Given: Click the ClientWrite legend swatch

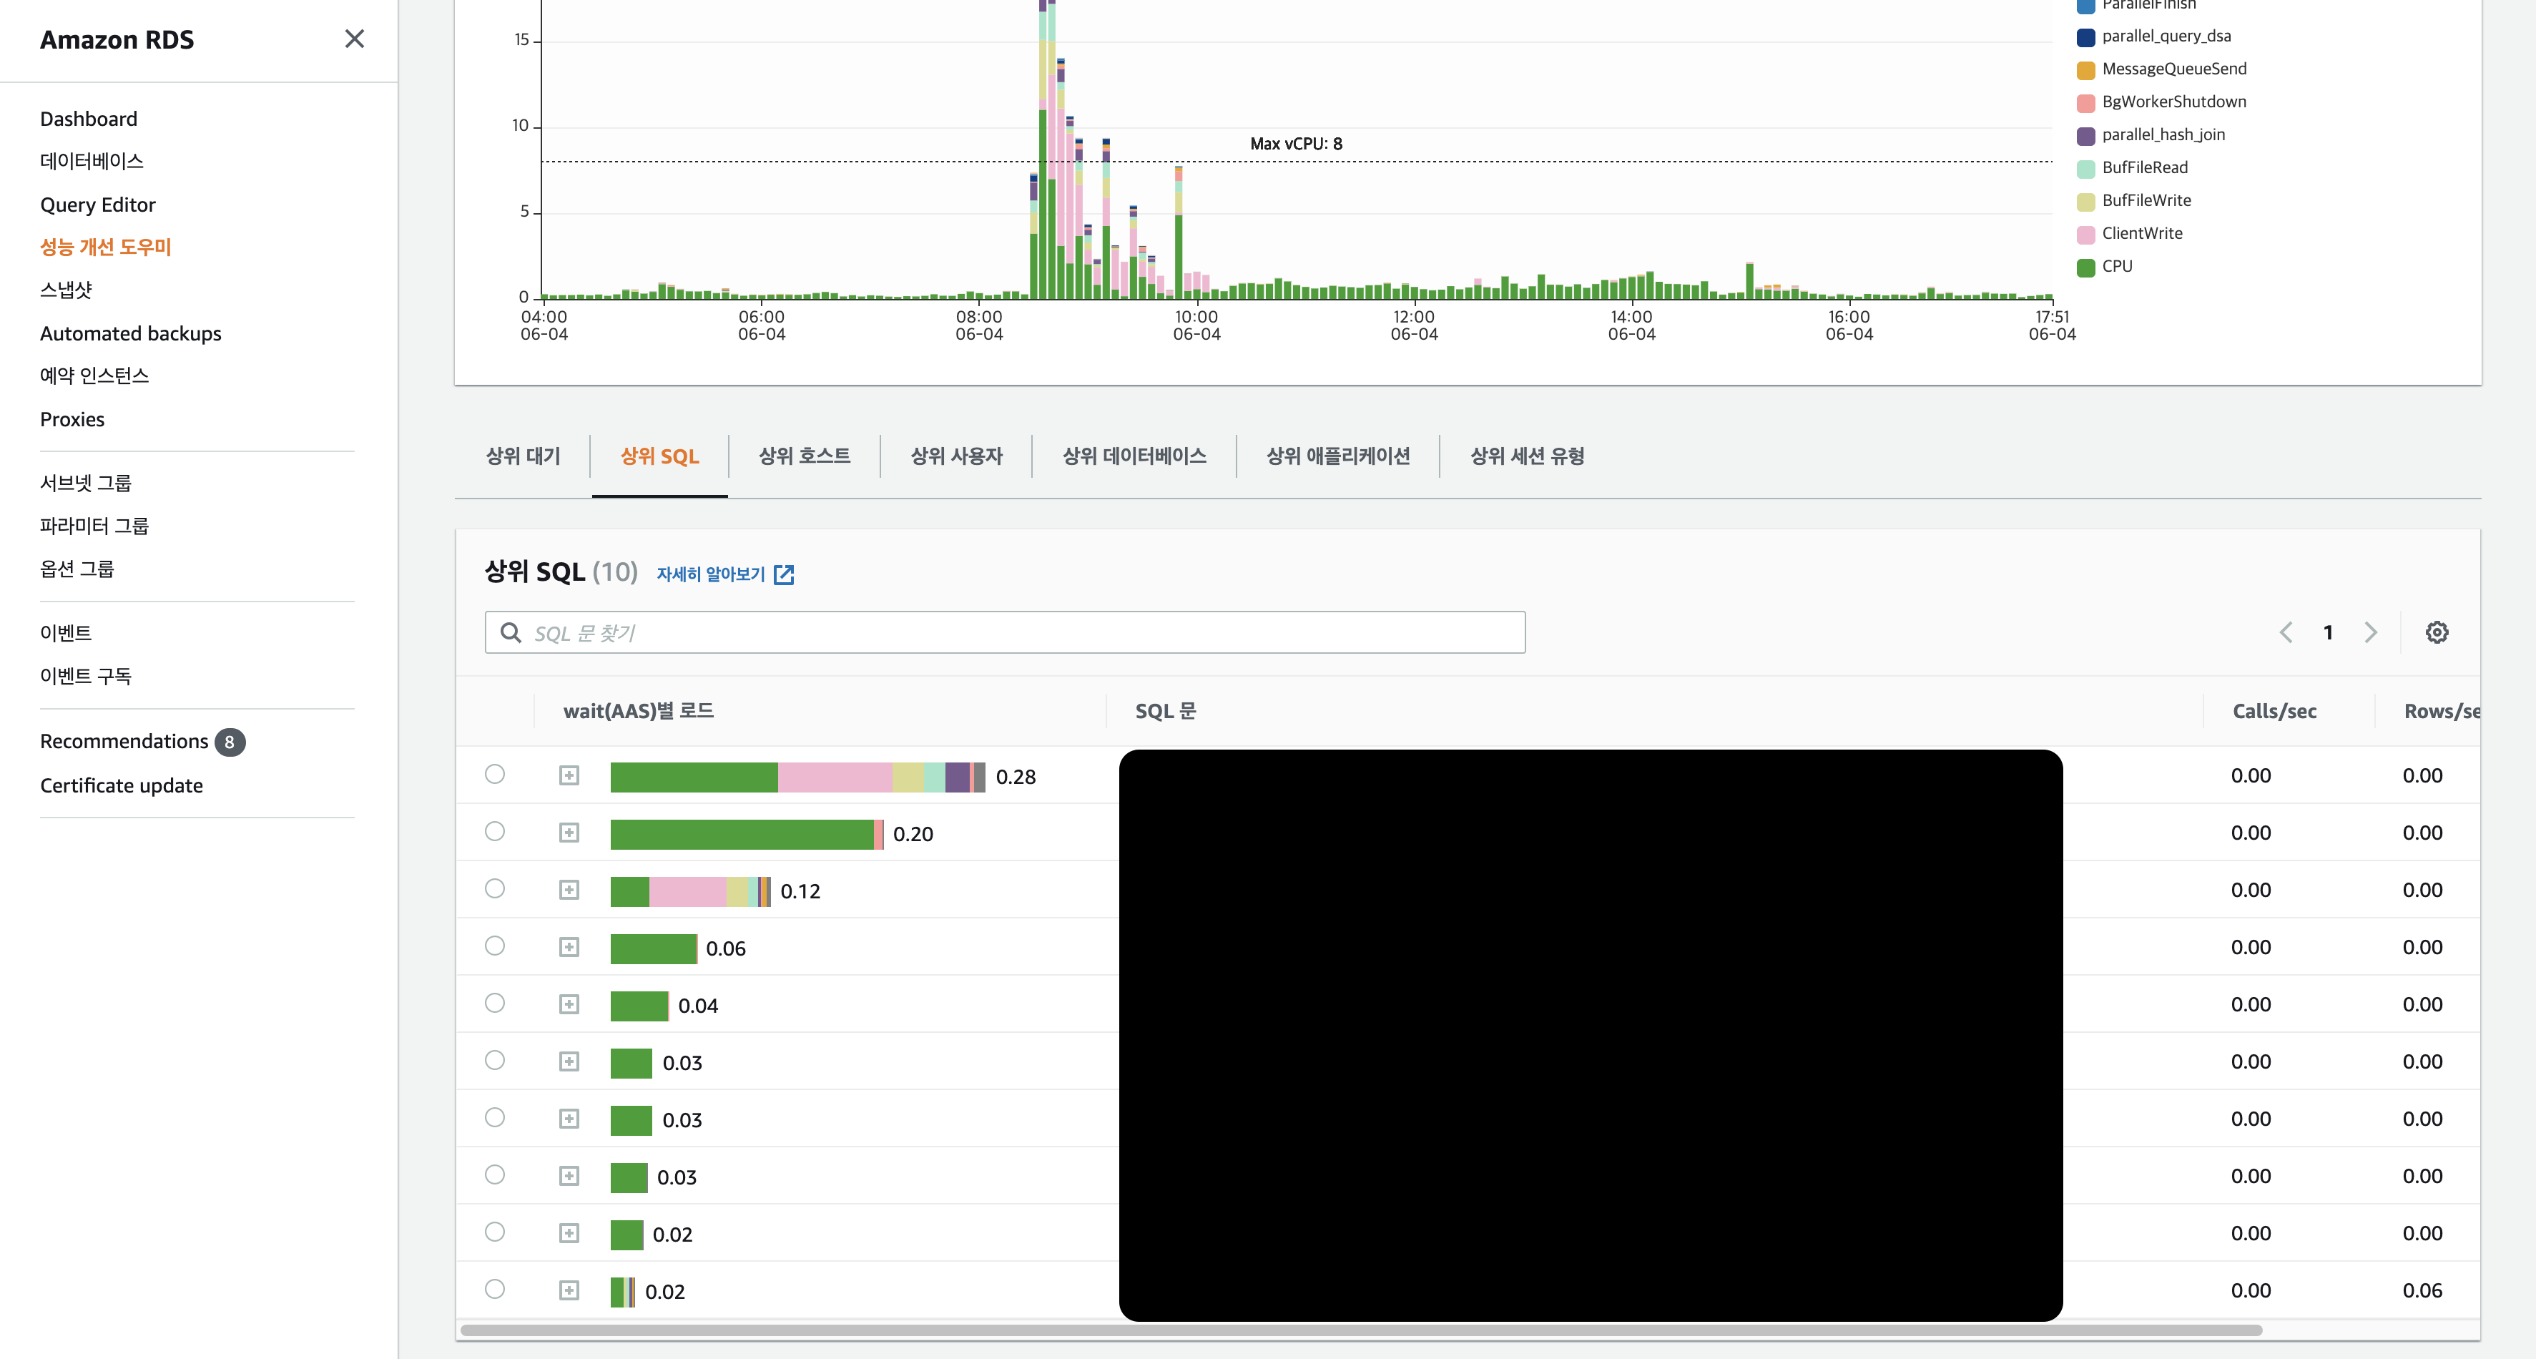Looking at the screenshot, I should click(2085, 235).
